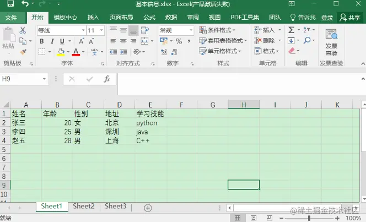Switch to Sheet2 tab
This screenshot has width=366, height=222.
84,207
